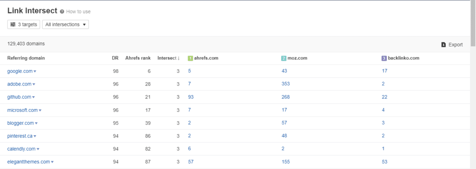476x169 pixels.
Task: Click pinterest.ca's 48 moz.com links count
Action: pyautogui.click(x=284, y=136)
